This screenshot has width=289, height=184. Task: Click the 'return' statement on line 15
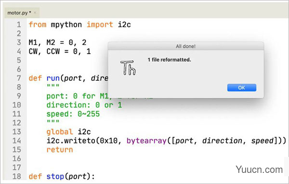point(60,150)
